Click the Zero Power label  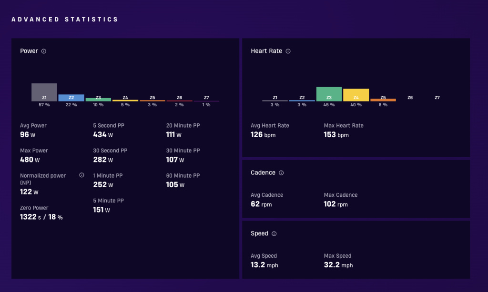(34, 208)
